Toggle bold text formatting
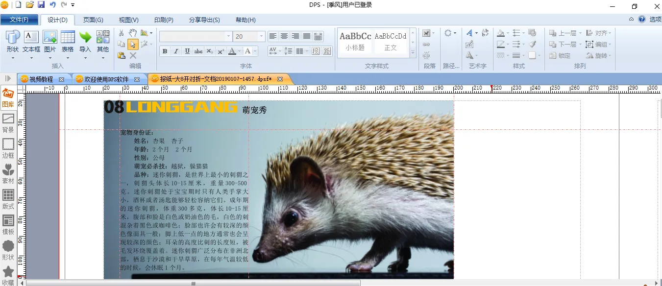This screenshot has height=286, width=662. [165, 51]
